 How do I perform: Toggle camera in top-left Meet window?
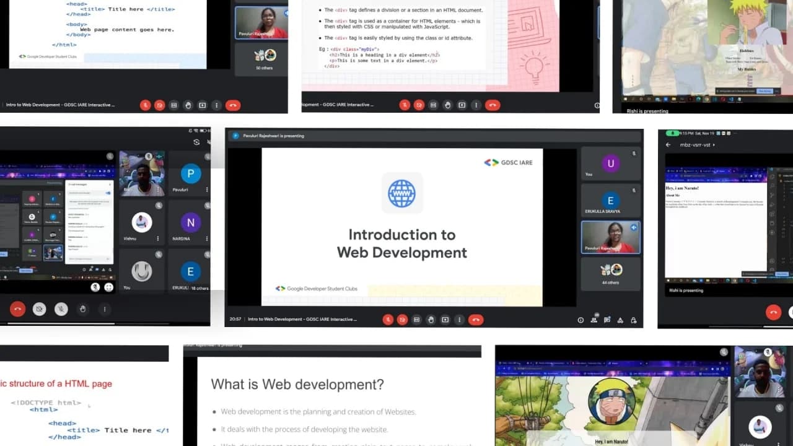[x=160, y=105]
